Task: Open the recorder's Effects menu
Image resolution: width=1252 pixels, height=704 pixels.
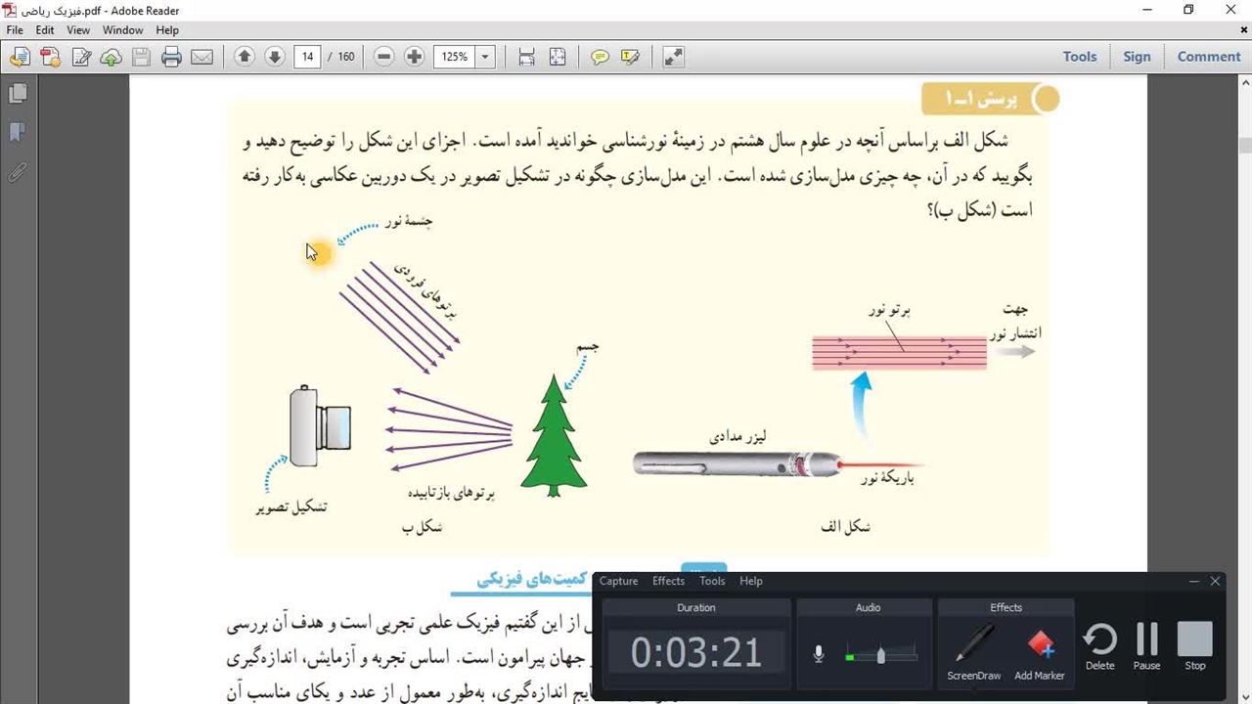Action: tap(668, 581)
